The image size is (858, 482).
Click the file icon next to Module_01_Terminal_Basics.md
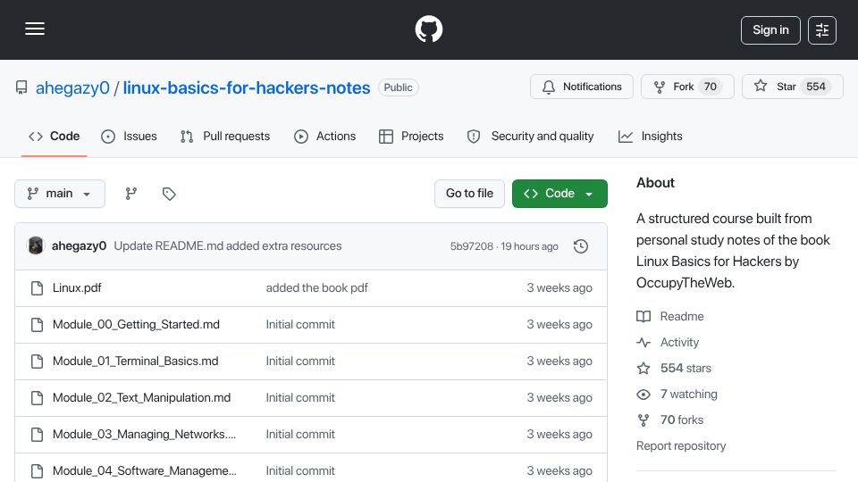38,361
